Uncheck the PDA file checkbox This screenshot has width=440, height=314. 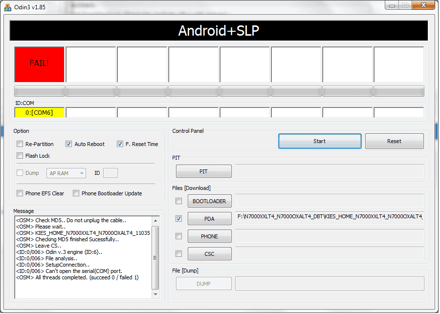[178, 219]
